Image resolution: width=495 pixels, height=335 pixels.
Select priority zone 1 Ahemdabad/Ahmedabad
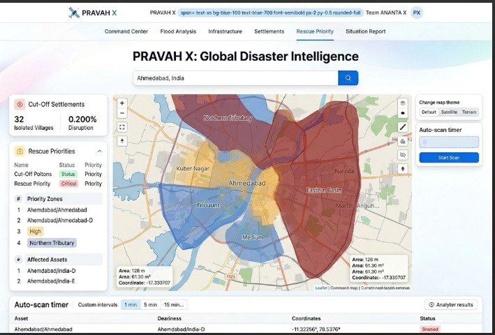pyautogui.click(x=57, y=210)
